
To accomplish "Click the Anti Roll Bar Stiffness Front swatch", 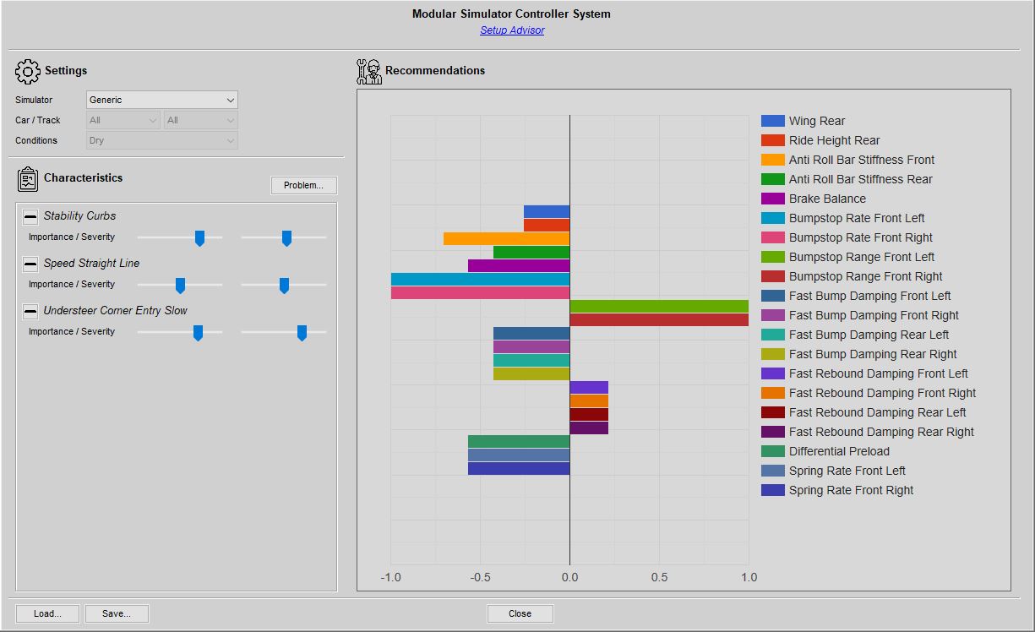I will [x=773, y=160].
